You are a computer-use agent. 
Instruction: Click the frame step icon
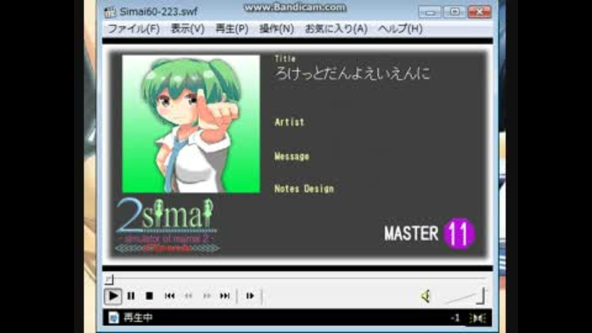tap(250, 296)
